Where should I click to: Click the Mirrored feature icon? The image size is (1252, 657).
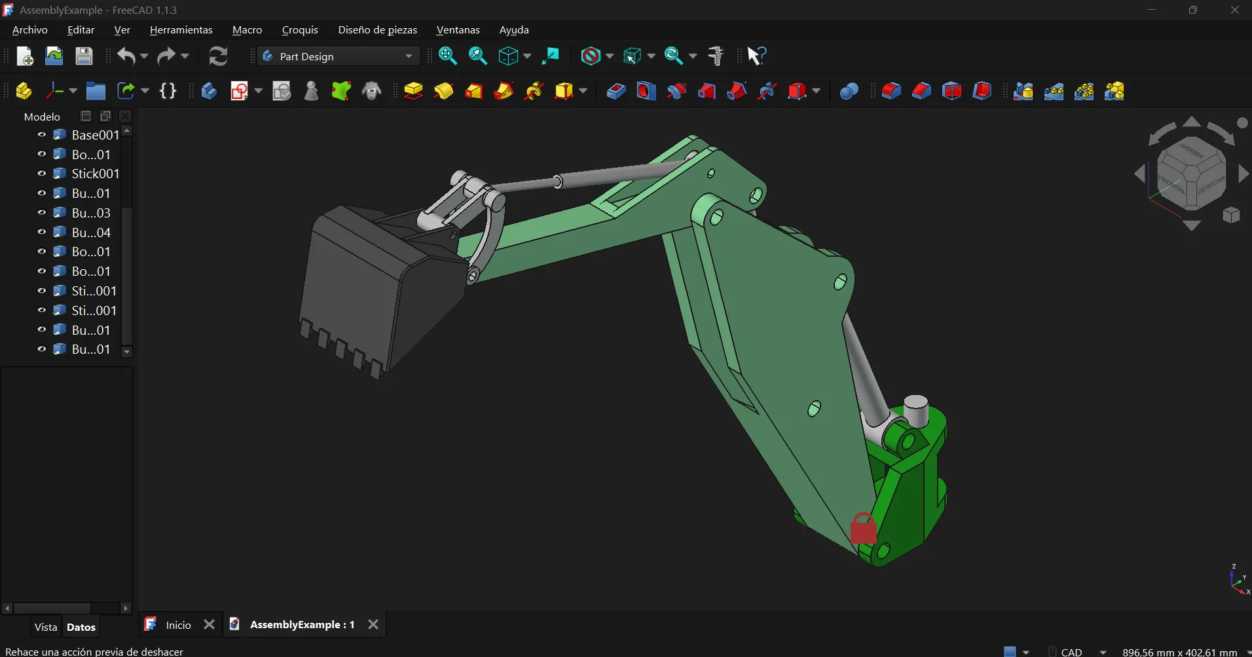coord(1023,91)
